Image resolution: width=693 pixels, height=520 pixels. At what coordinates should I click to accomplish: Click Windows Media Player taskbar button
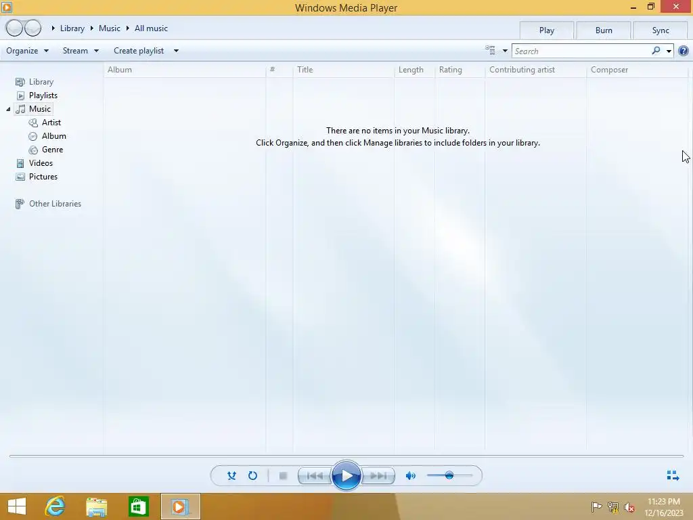click(180, 506)
